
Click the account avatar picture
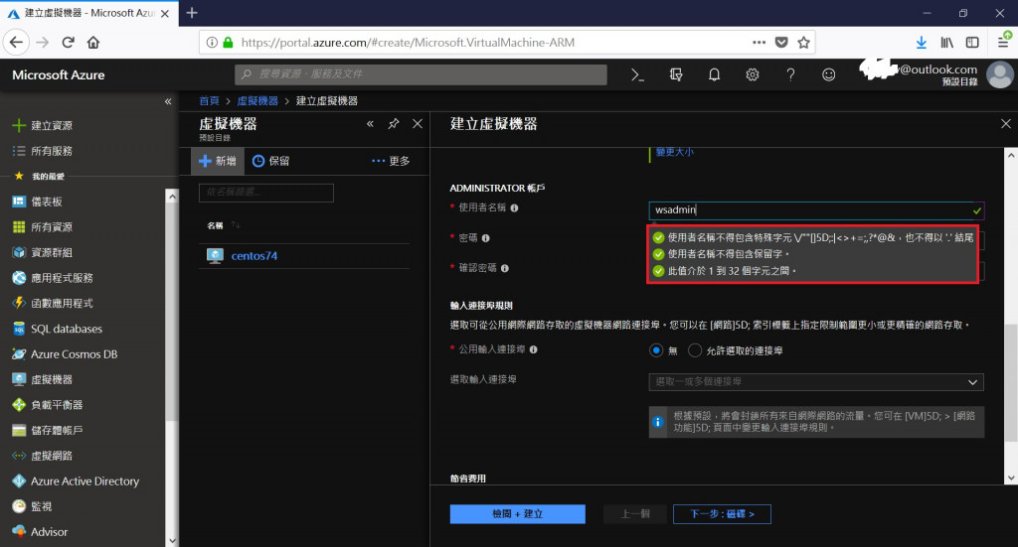pos(1000,74)
